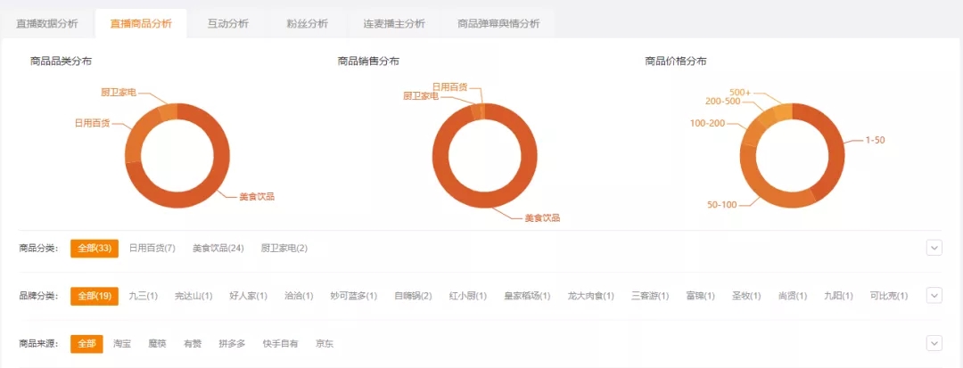The height and width of the screenshot is (368, 963).
Task: Filter by brand 龙大肉食(1)
Action: (591, 296)
